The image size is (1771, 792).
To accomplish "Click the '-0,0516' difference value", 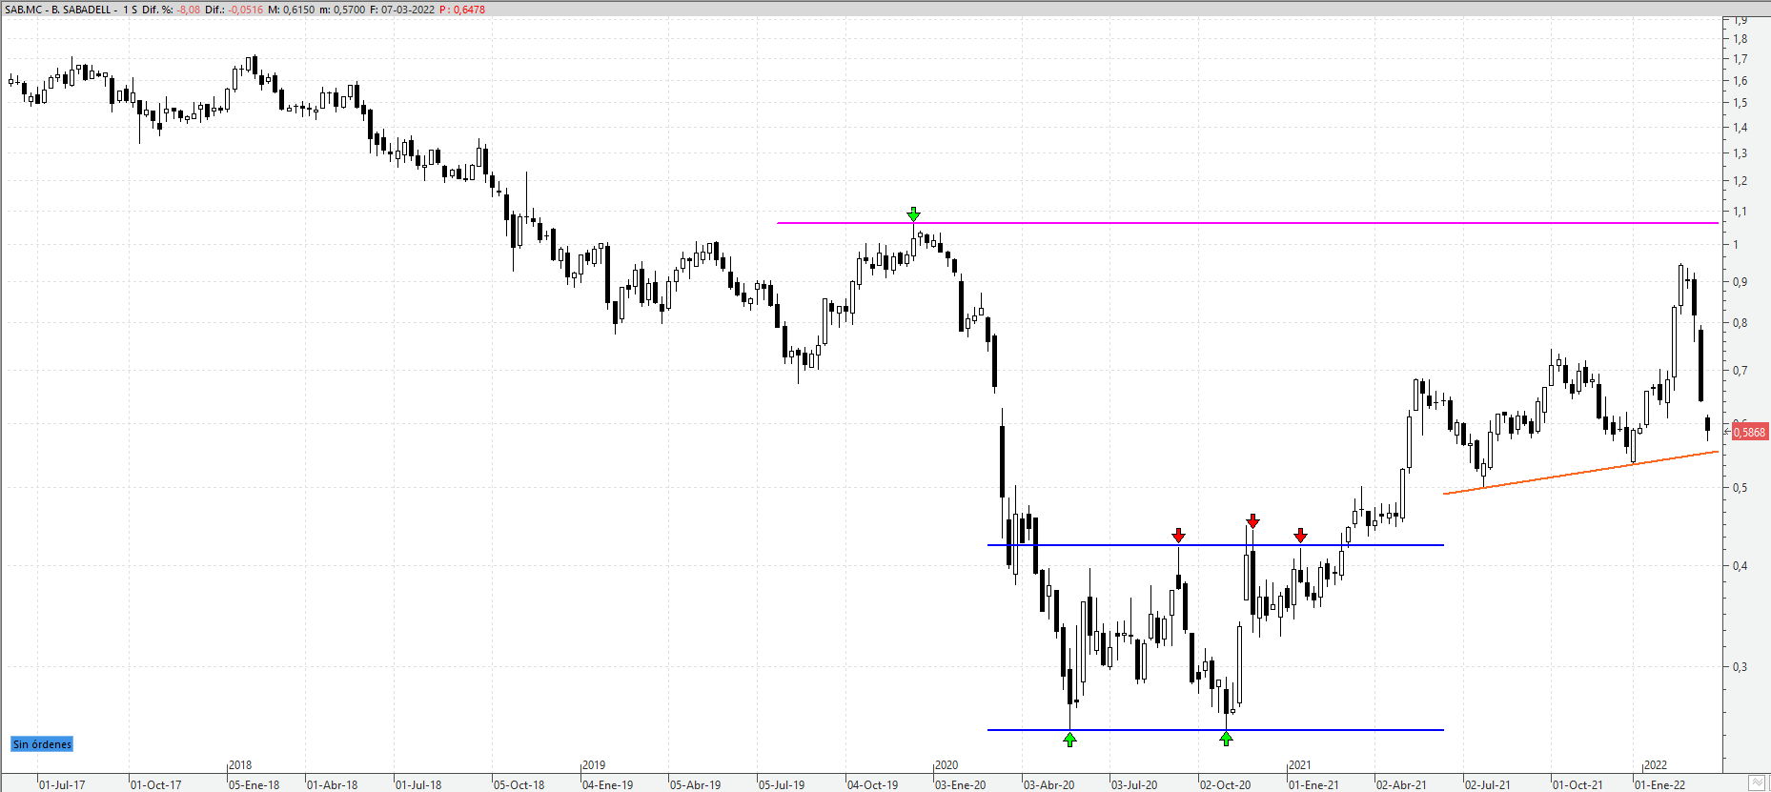I will 246,10.
